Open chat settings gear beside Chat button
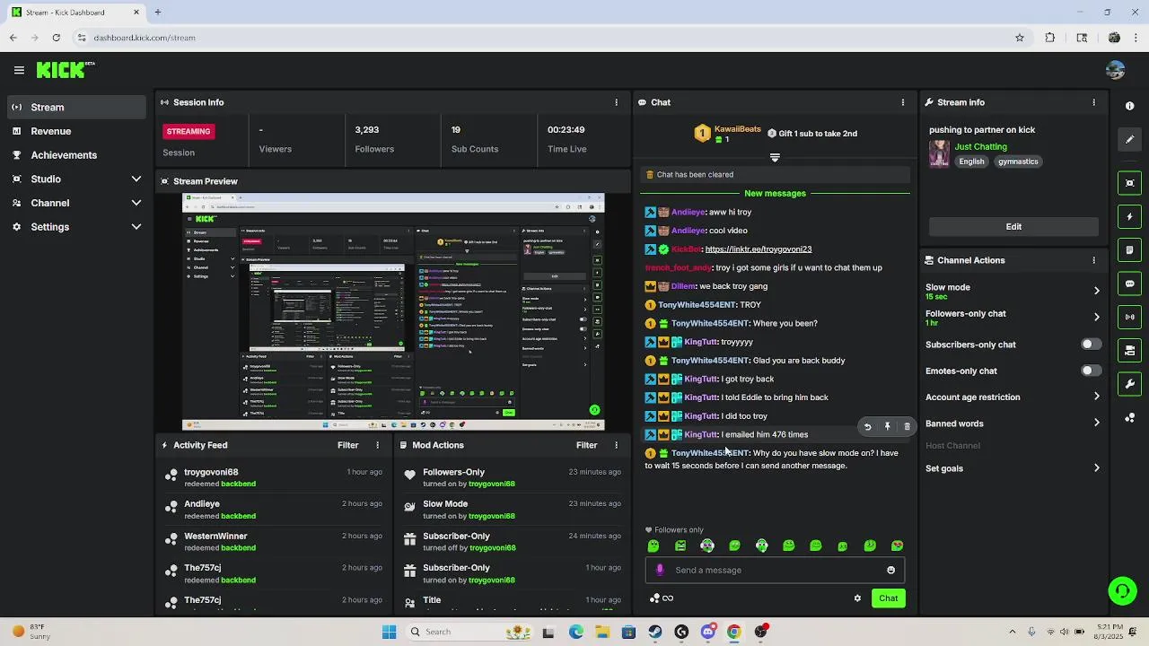The image size is (1149, 646). (x=857, y=598)
